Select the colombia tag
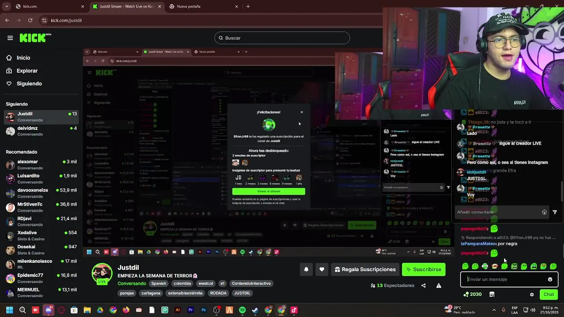564x317 pixels. tap(182, 284)
